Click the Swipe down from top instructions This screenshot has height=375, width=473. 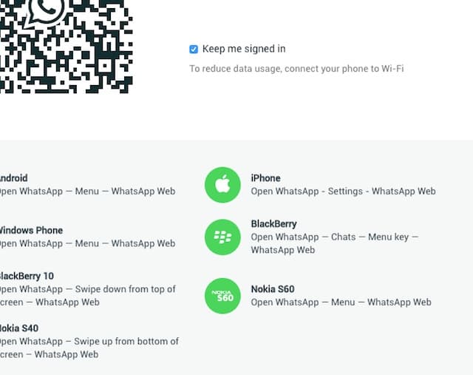click(88, 296)
